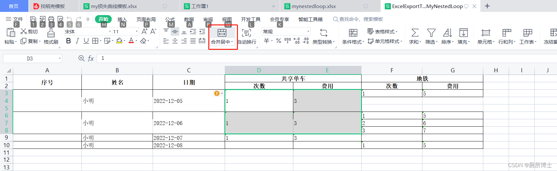Click the Redo arrow icon
Screen dimensions: 557x171
point(79,19)
